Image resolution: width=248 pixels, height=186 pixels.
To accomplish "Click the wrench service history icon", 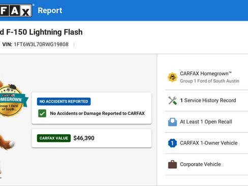I will tap(172, 101).
